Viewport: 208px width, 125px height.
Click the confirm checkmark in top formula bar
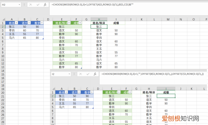(x=38, y=5)
